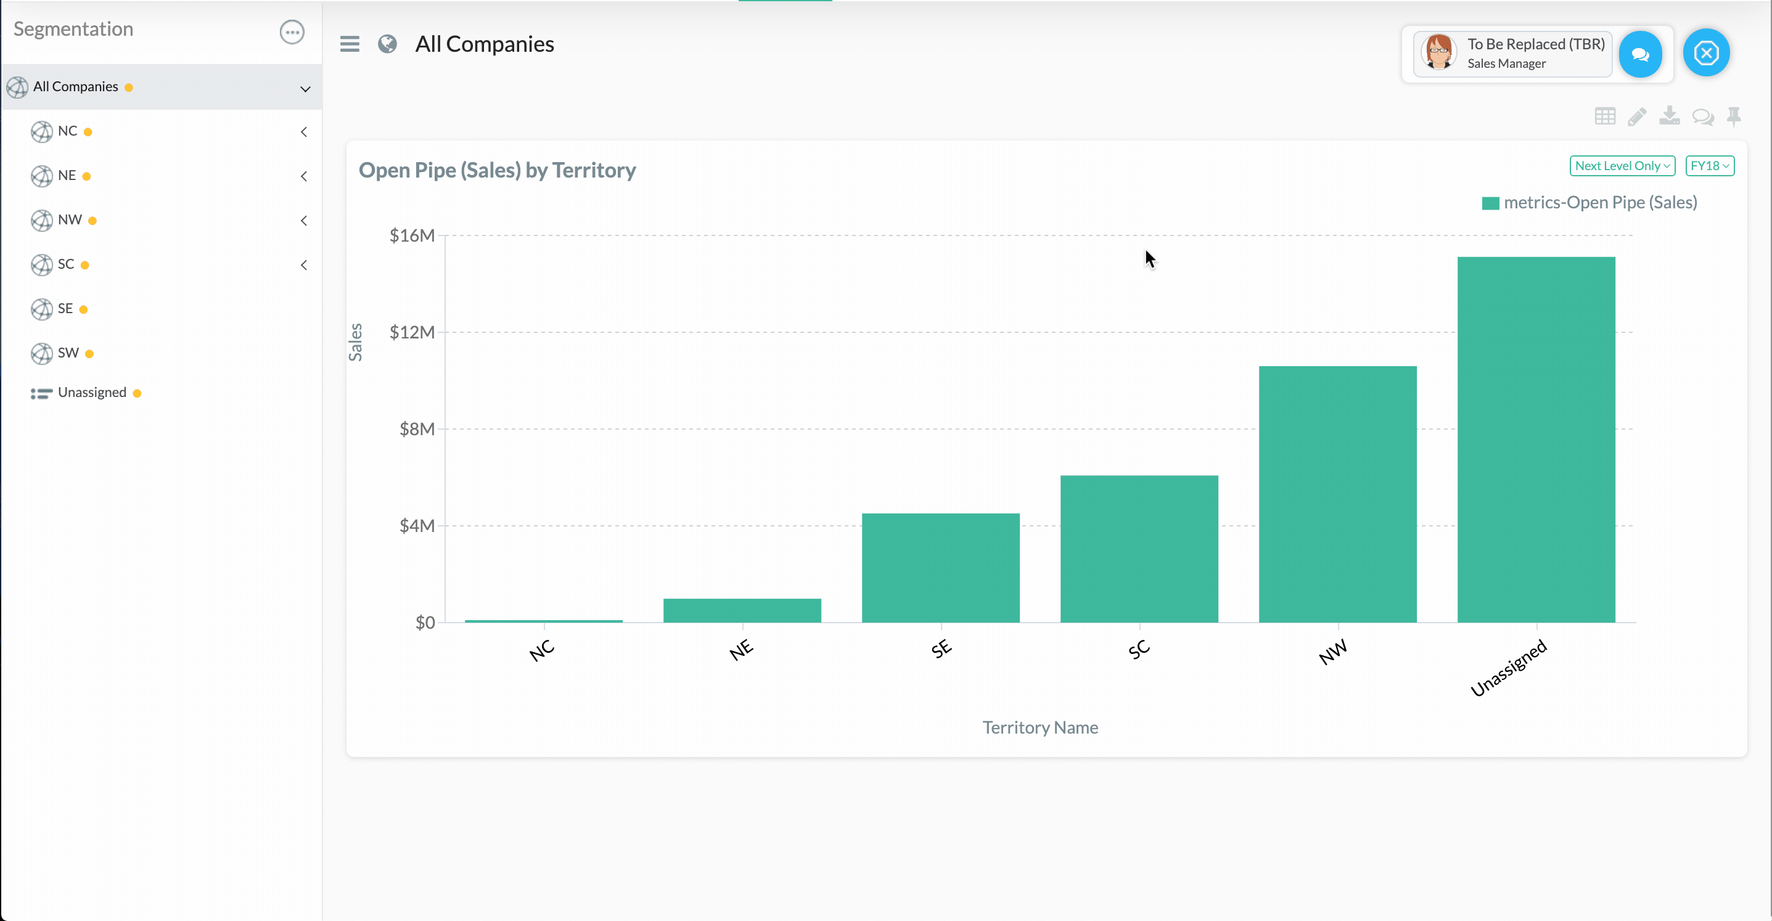Image resolution: width=1772 pixels, height=921 pixels.
Task: Open chart comments speech bubble icon
Action: coord(1702,117)
